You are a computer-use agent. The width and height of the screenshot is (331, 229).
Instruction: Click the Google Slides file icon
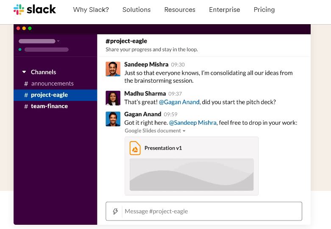[x=135, y=148]
